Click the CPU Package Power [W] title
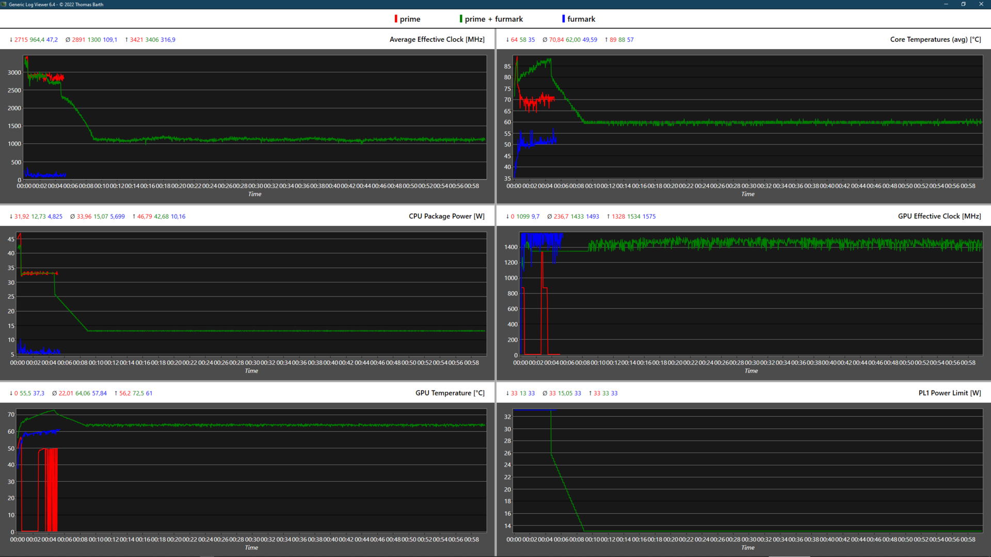This screenshot has width=991, height=557. pyautogui.click(x=446, y=217)
